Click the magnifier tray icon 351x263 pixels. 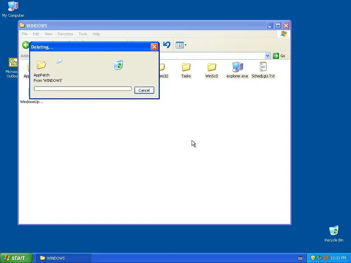point(326,258)
